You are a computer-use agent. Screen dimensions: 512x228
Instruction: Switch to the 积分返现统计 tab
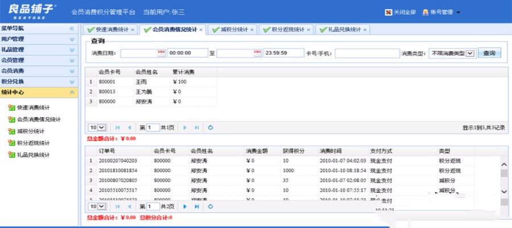tap(286, 30)
